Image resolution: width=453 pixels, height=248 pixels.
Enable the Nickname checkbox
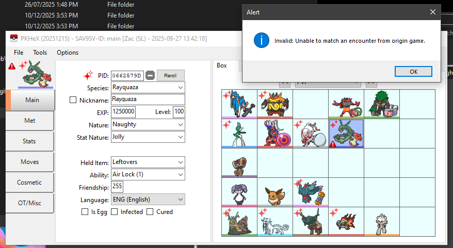point(73,100)
